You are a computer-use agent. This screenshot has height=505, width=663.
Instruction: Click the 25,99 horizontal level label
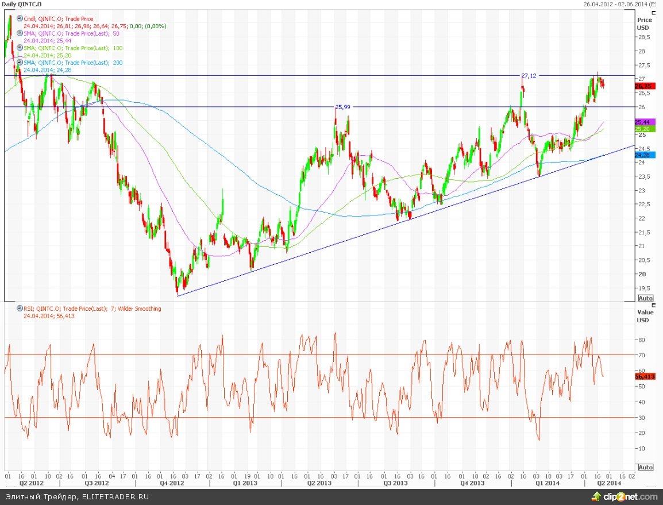pos(343,107)
